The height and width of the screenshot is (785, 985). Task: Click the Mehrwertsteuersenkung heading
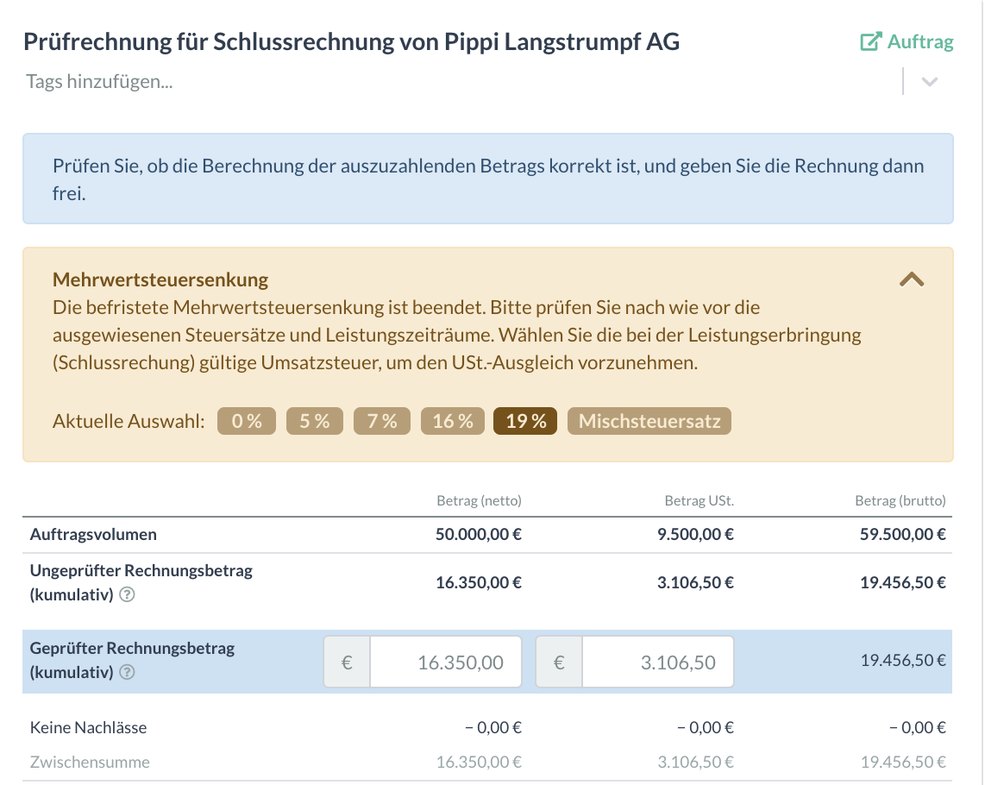pos(160,279)
